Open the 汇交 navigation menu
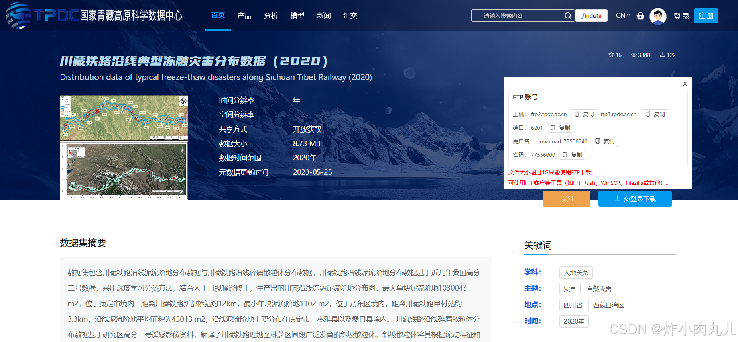Image resolution: width=738 pixels, height=342 pixels. click(x=350, y=16)
